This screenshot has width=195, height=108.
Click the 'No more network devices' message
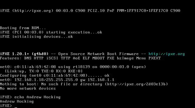[28, 88]
